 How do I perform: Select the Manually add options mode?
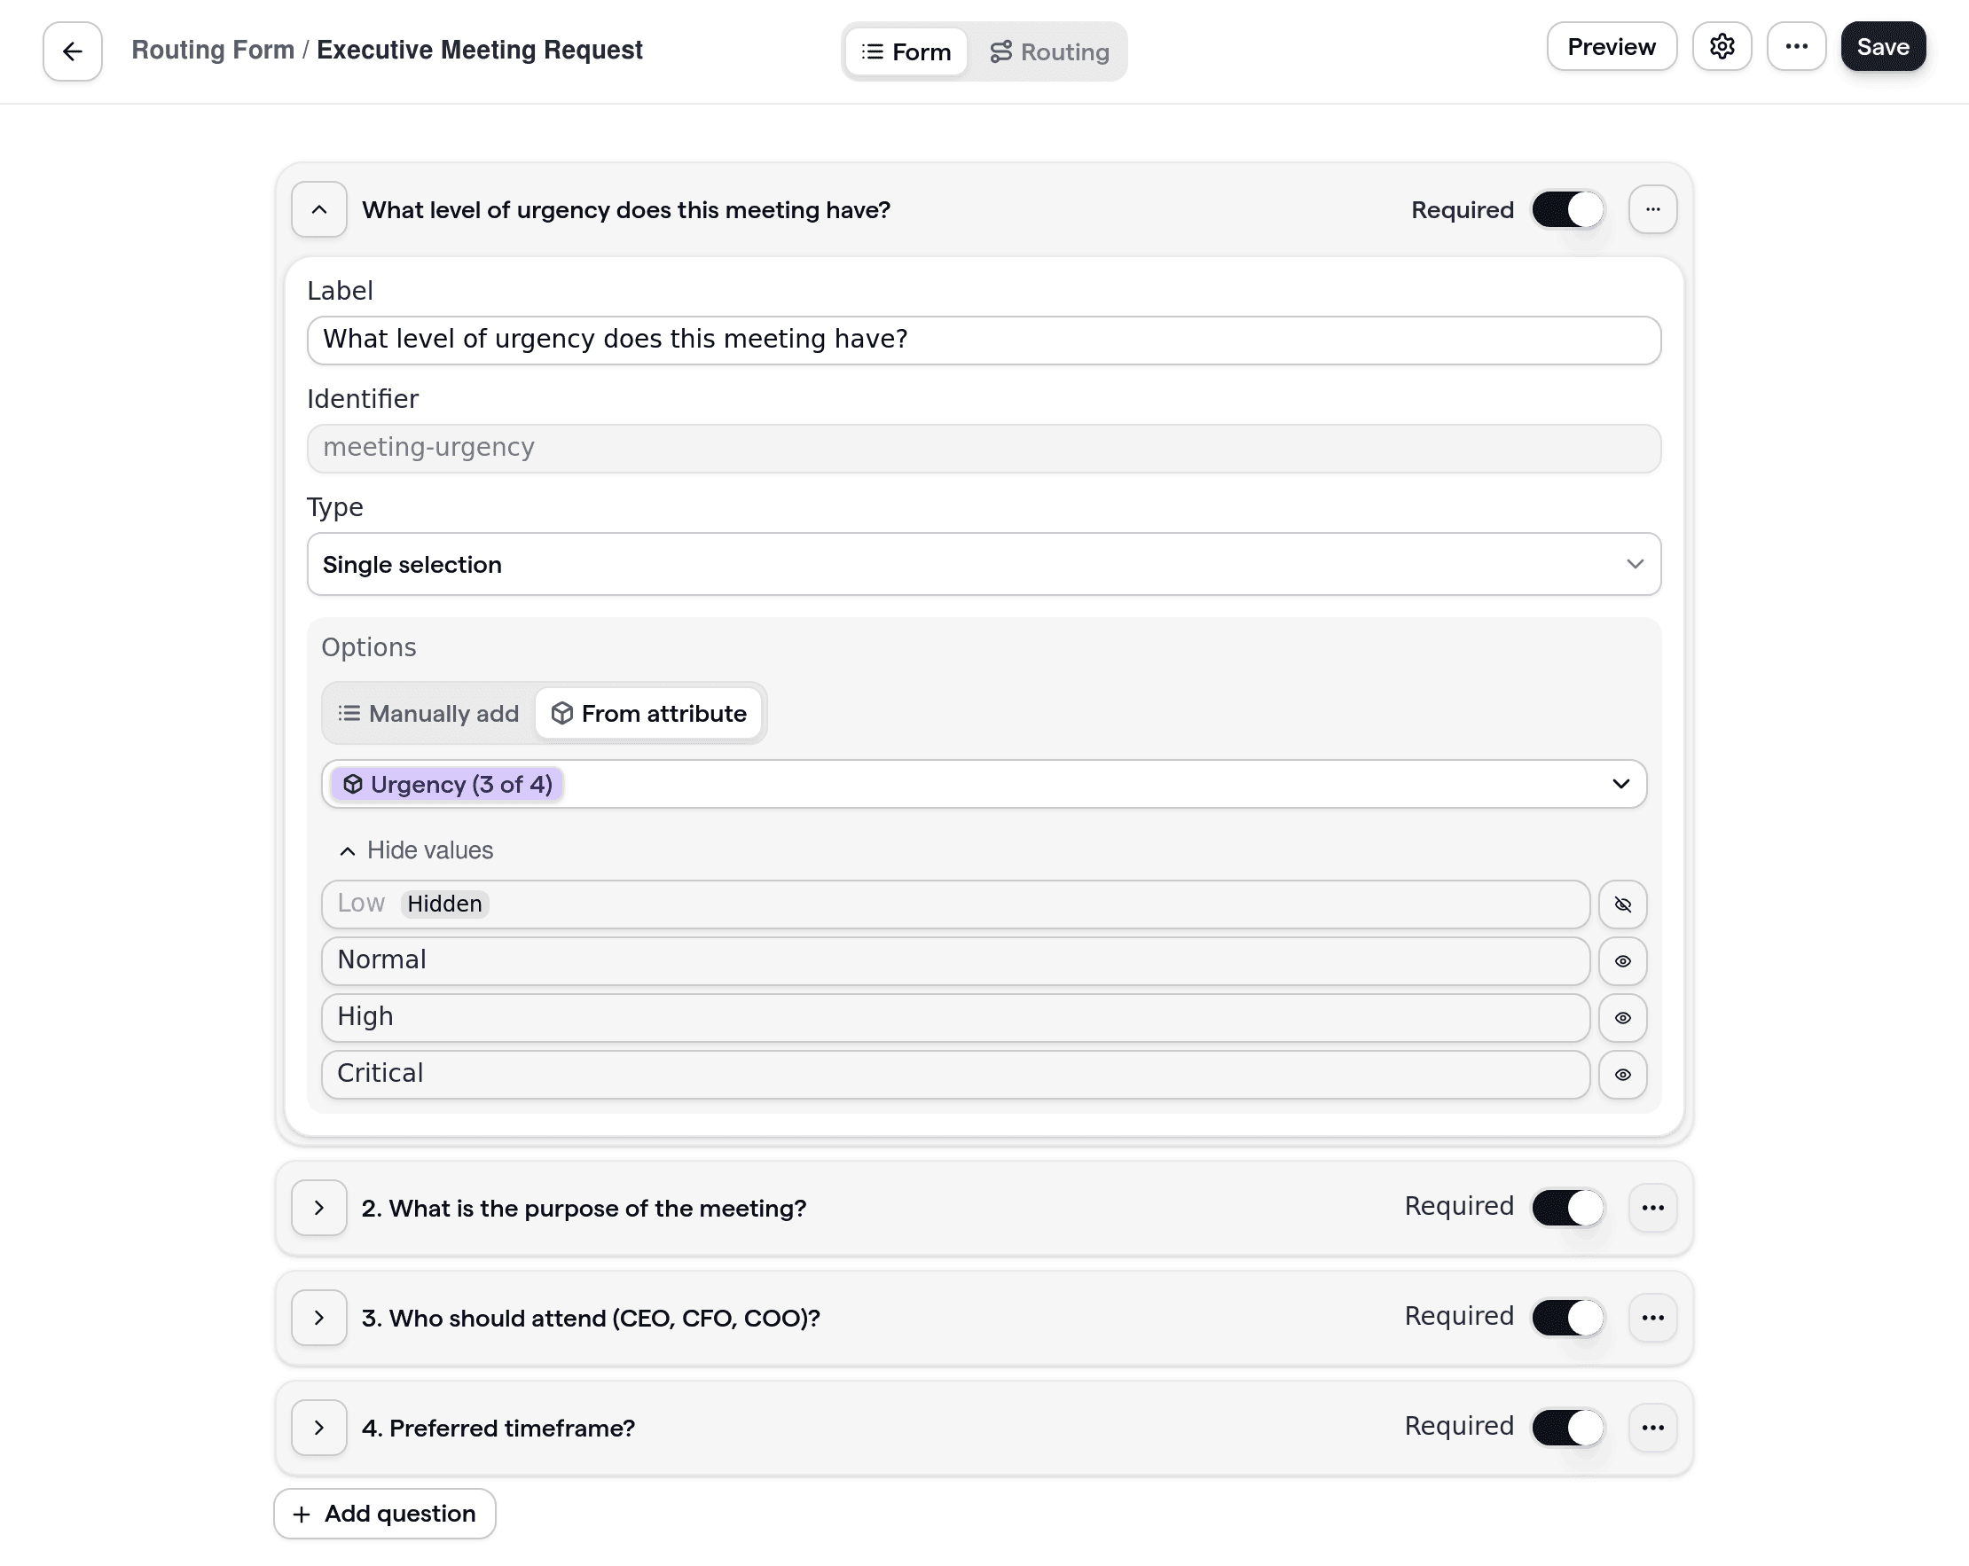(x=427, y=713)
